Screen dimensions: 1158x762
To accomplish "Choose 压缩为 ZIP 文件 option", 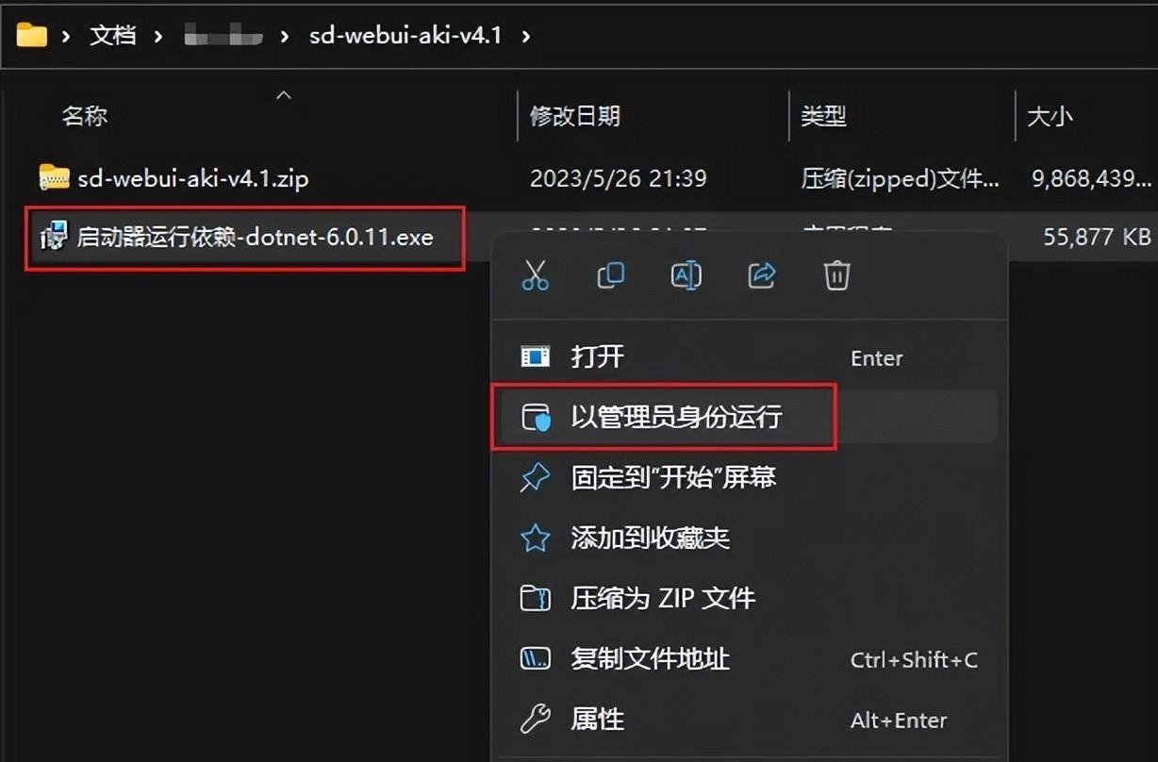I will [744, 598].
